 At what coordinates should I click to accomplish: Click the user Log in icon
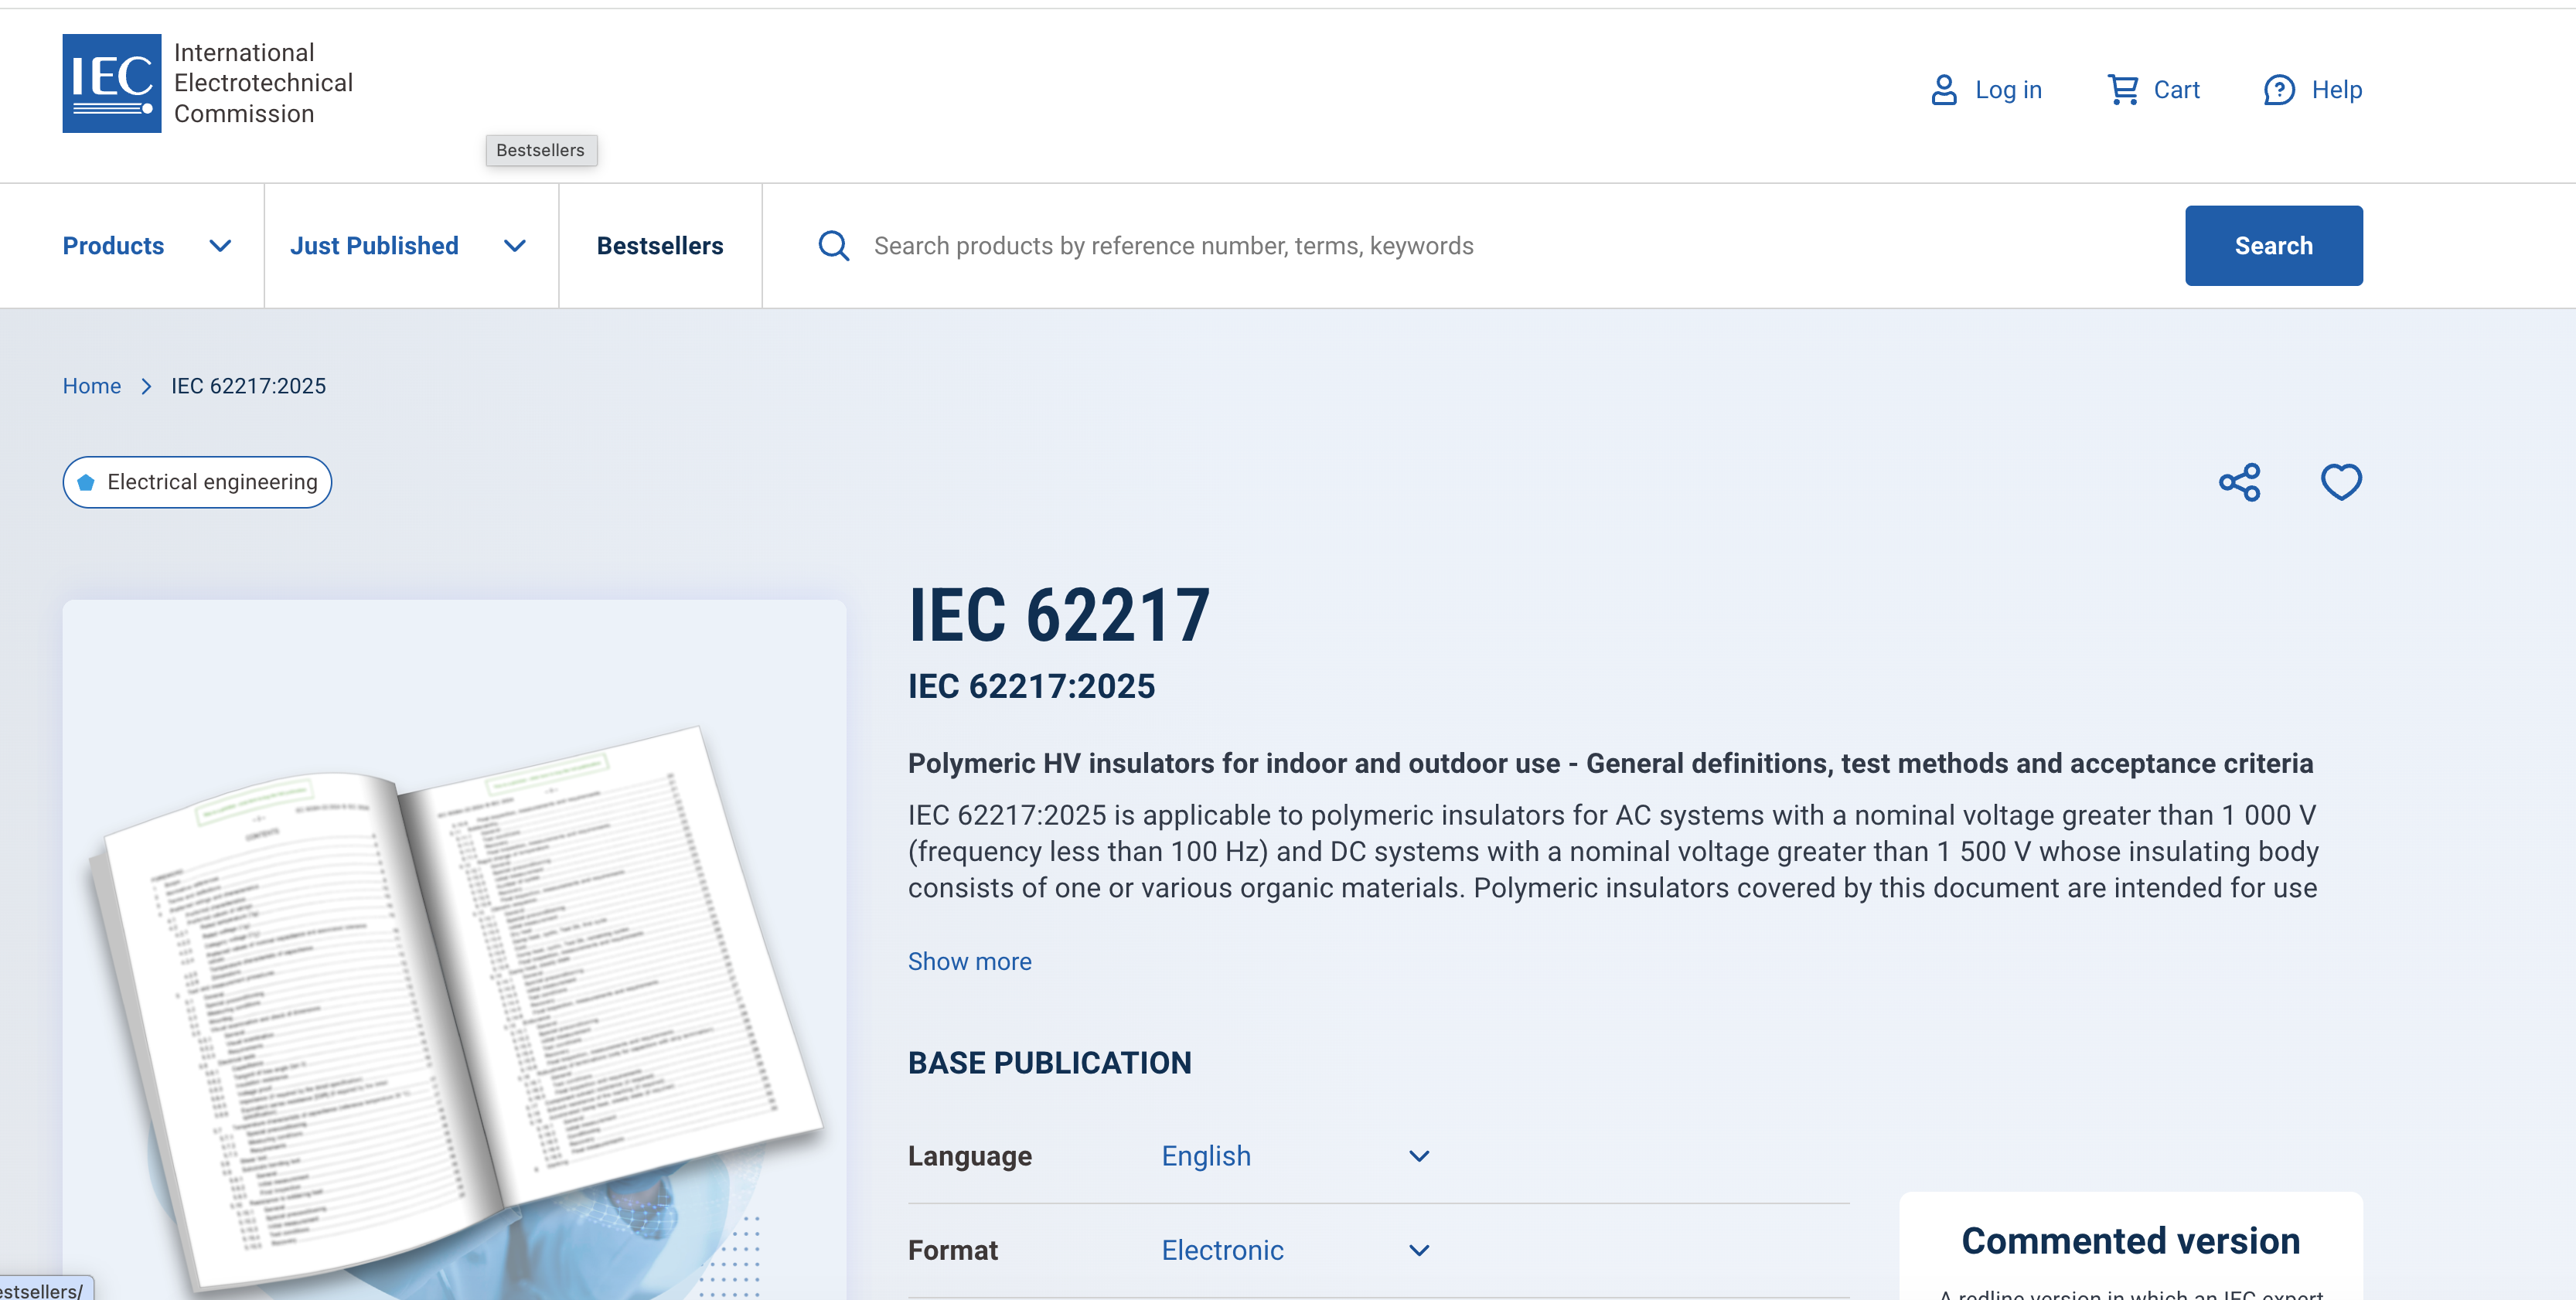(x=1943, y=90)
